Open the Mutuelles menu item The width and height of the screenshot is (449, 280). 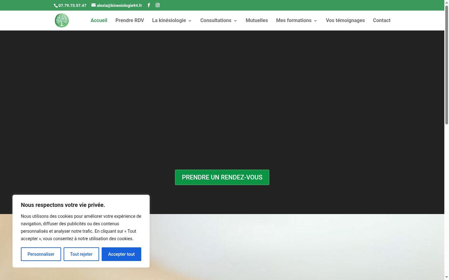coord(257,20)
